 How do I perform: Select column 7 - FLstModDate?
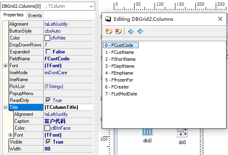pos(121,94)
